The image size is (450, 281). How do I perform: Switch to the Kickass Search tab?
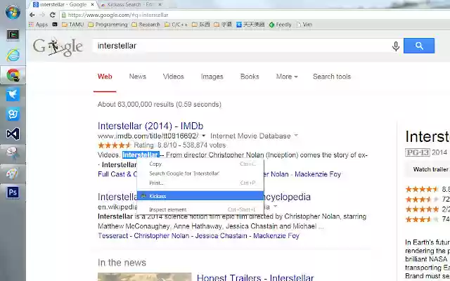coord(129,5)
